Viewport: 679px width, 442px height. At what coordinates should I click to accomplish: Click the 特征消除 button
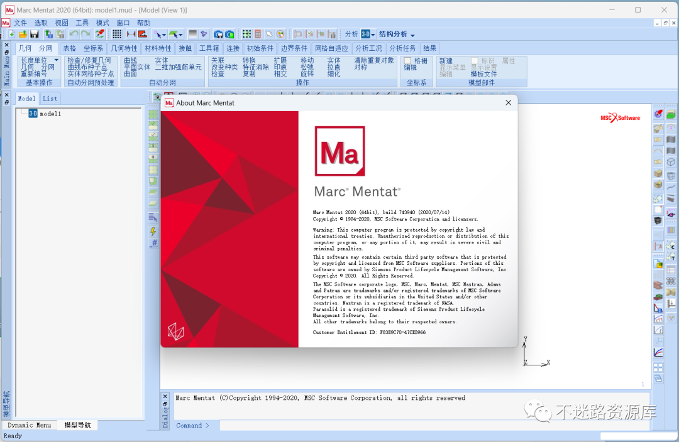(255, 67)
